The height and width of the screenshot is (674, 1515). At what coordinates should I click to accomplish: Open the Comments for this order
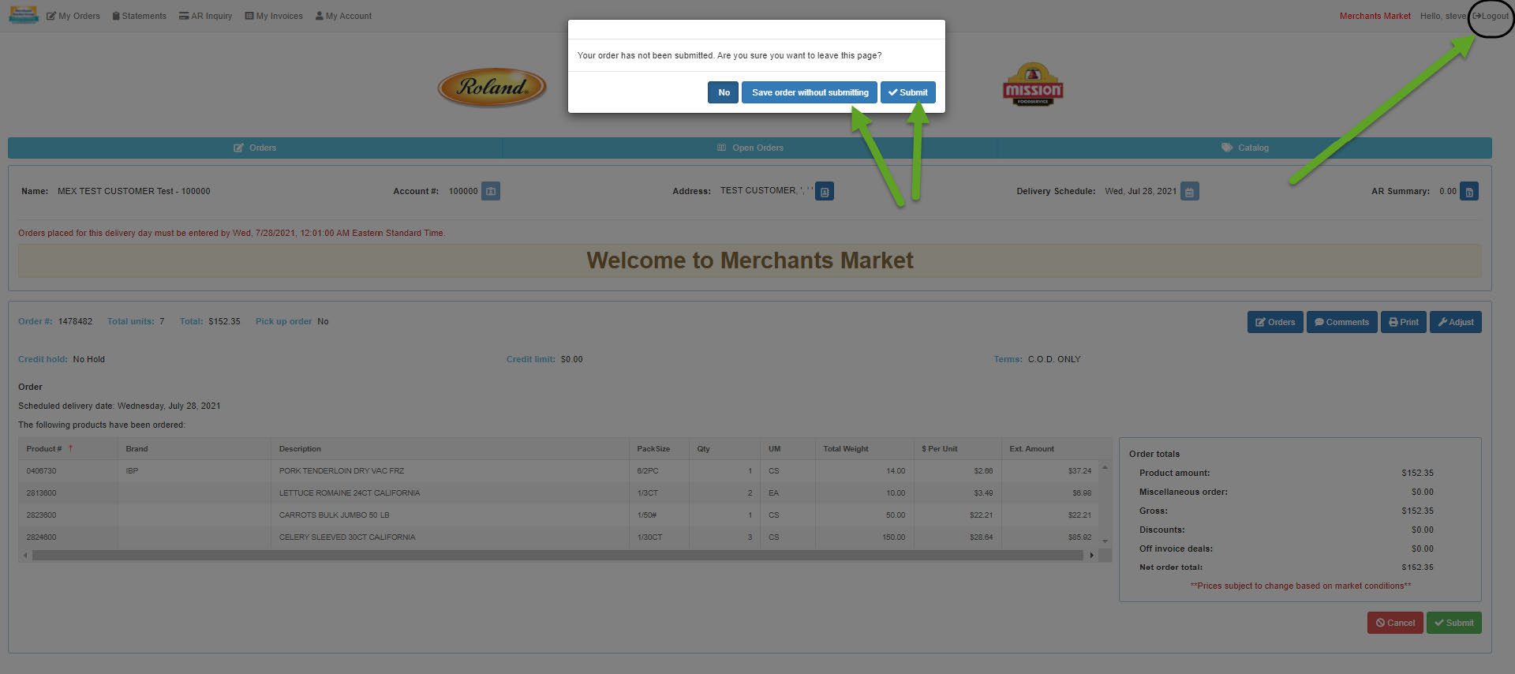pos(1342,322)
